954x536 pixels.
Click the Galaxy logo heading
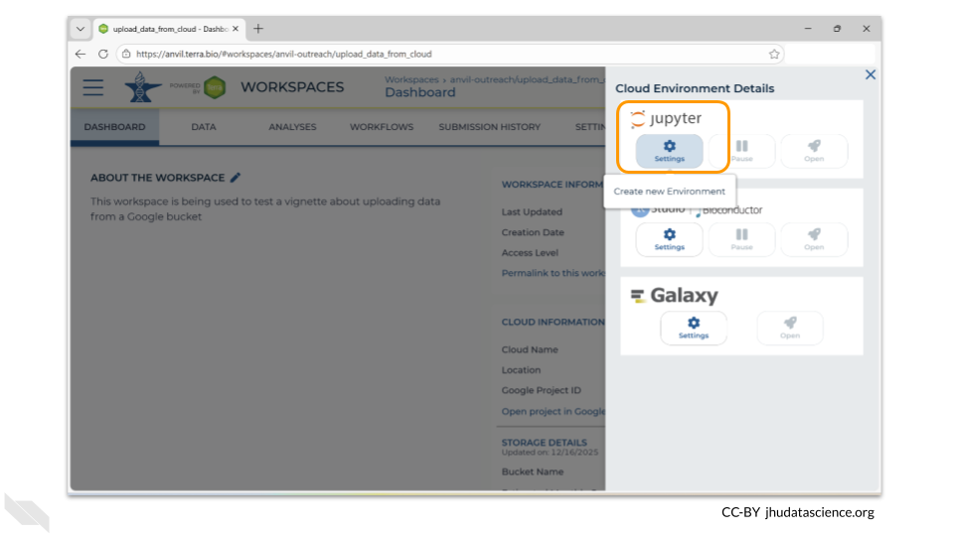(x=675, y=296)
